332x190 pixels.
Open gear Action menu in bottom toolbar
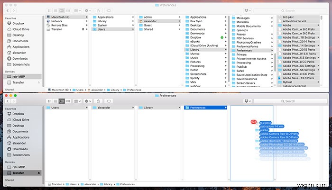pos(89,101)
